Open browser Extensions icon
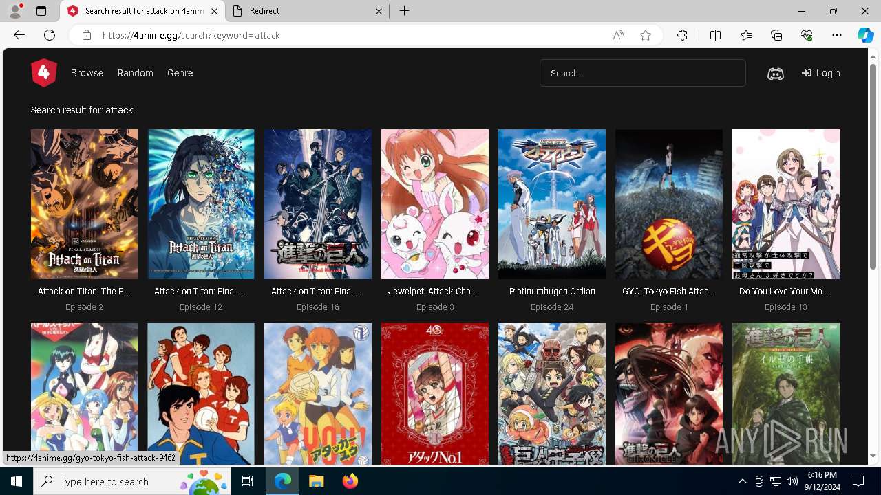Image resolution: width=881 pixels, height=495 pixels. tap(682, 35)
